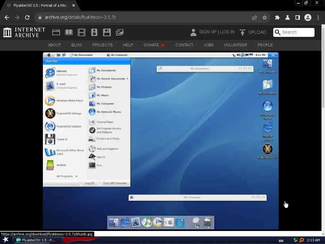Click the site lock icon in address bar

[40, 17]
